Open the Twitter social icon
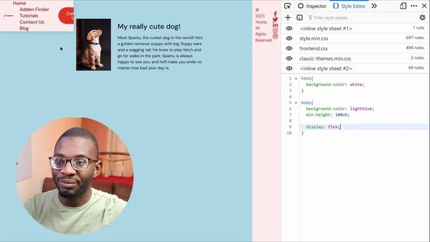This screenshot has height=242, width=430. pos(275,19)
